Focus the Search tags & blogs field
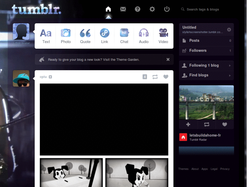This screenshot has width=250, height=187. (x=202, y=9)
